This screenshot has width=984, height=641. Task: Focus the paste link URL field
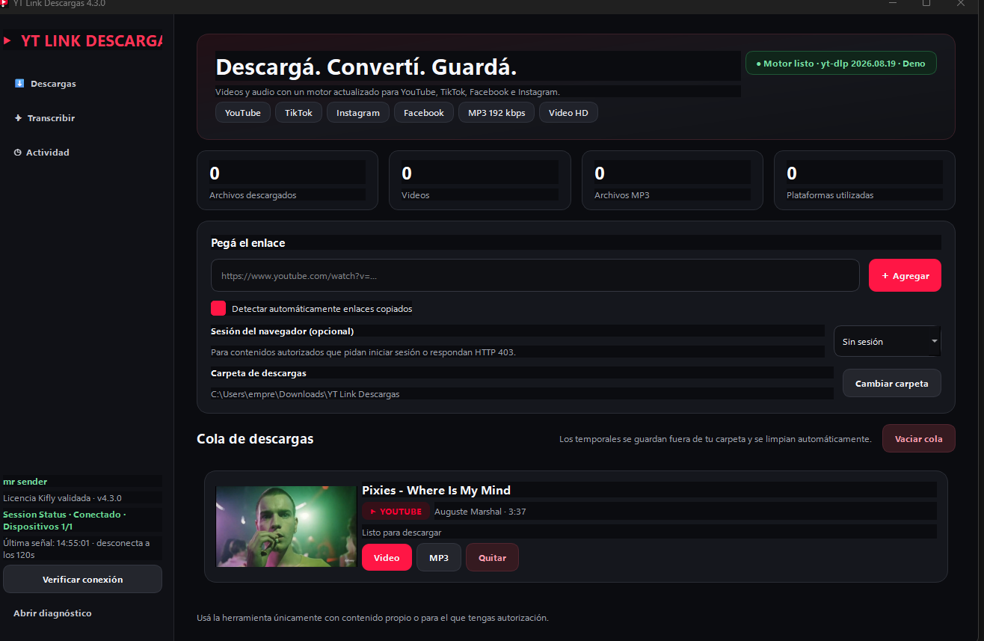535,275
